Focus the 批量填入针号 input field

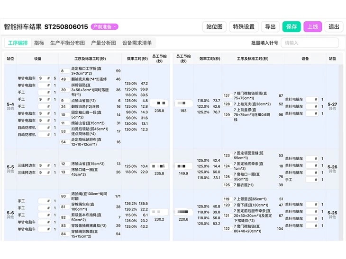[310, 43]
